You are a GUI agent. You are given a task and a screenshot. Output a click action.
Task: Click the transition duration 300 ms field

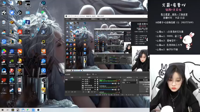(131, 83)
